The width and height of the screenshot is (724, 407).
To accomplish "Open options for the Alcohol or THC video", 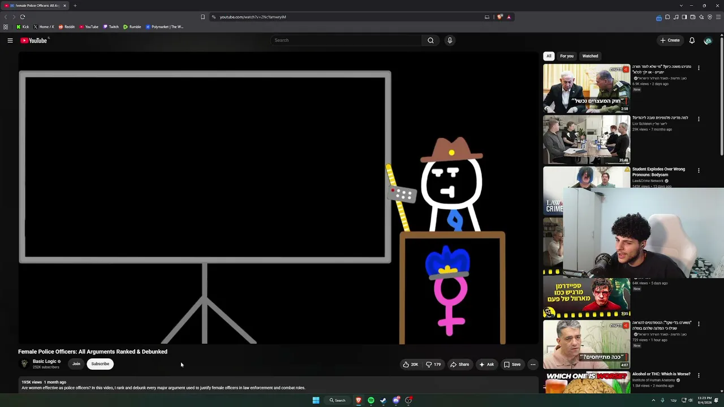I will coord(699,375).
